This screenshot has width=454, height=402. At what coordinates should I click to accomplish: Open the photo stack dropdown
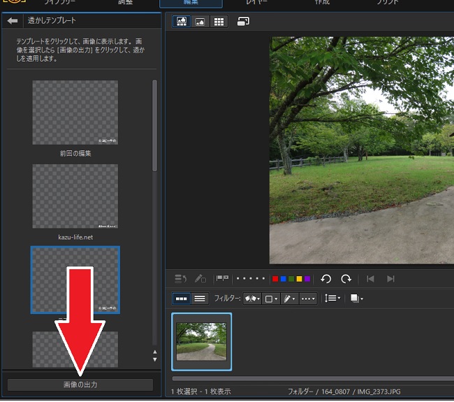coord(357,299)
